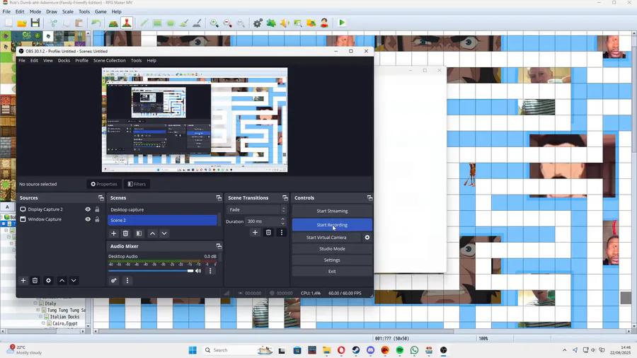Select the Ellipse draw tool
The width and height of the screenshot is (637, 358).
tap(171, 23)
